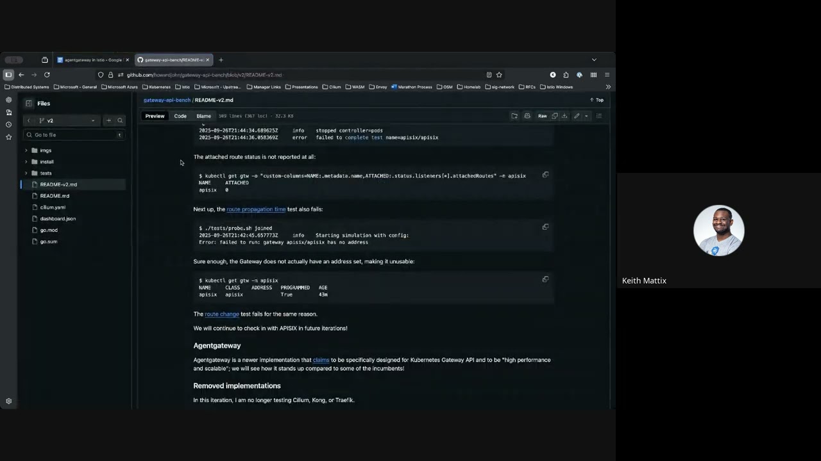This screenshot has width=821, height=461.
Task: Switch to the Blame view
Action: [x=203, y=117]
